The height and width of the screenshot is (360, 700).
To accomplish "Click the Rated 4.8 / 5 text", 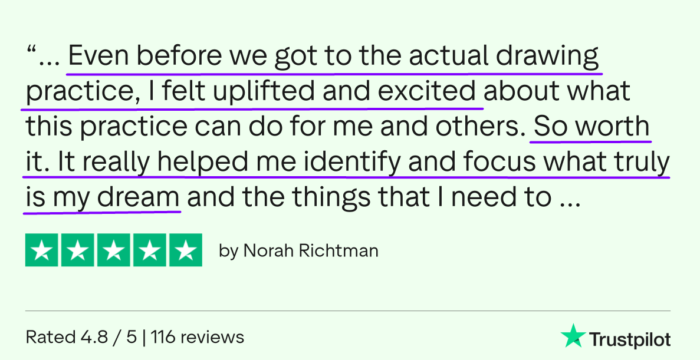I will pos(81,338).
